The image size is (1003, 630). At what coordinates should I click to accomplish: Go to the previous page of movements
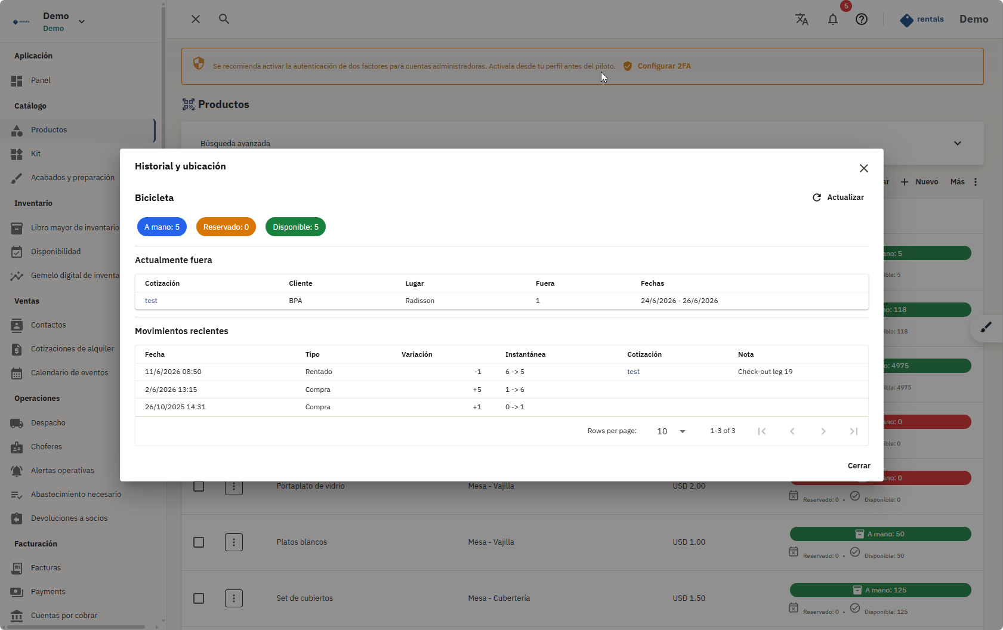click(x=792, y=431)
